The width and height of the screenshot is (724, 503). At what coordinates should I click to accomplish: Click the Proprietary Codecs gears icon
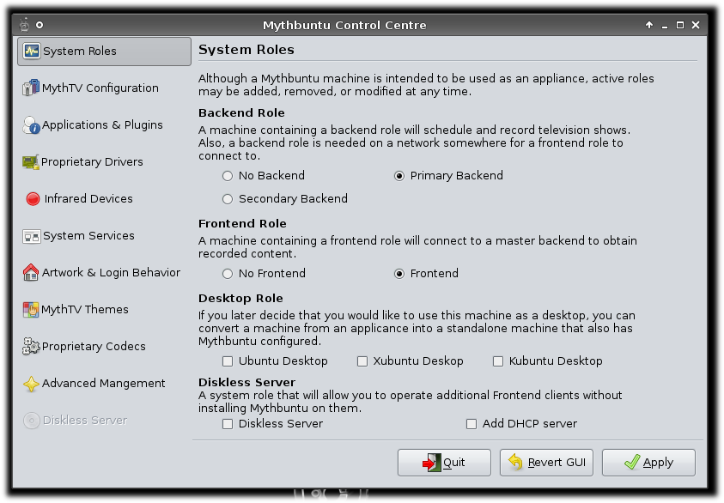(31, 346)
